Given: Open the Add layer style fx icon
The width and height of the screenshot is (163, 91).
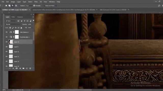Looking at the screenshot, I should [13, 68].
